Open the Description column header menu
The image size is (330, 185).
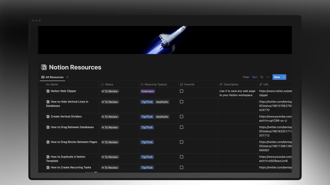pos(237,84)
